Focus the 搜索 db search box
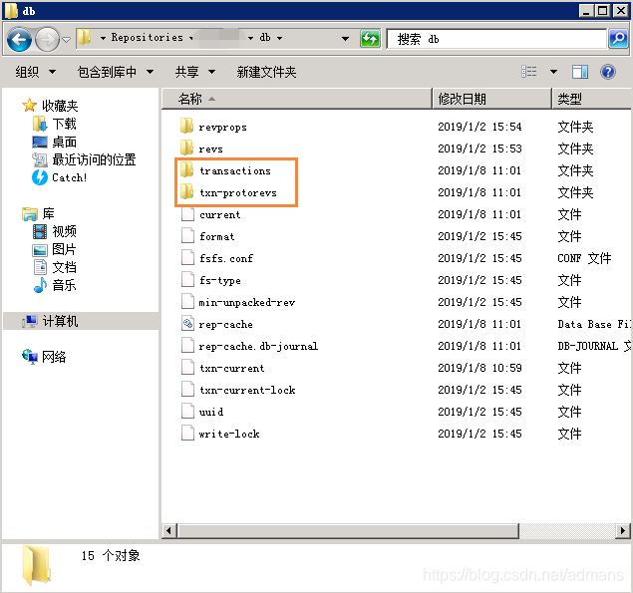 click(496, 39)
